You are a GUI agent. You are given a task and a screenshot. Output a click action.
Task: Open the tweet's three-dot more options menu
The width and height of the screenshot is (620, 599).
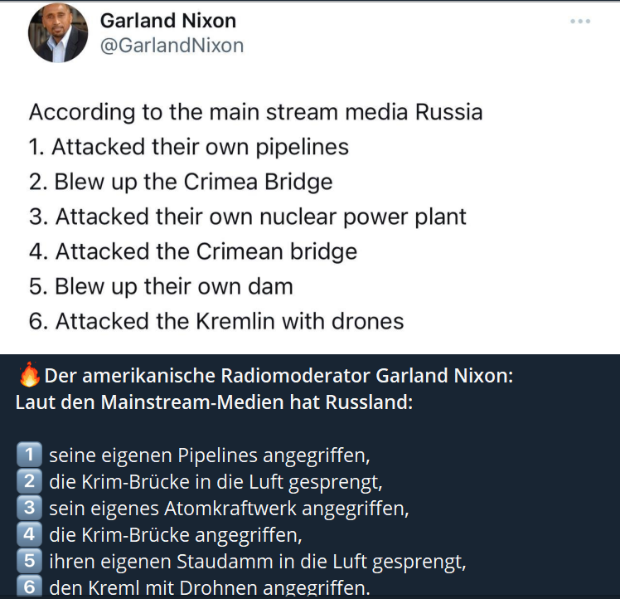coord(580,22)
